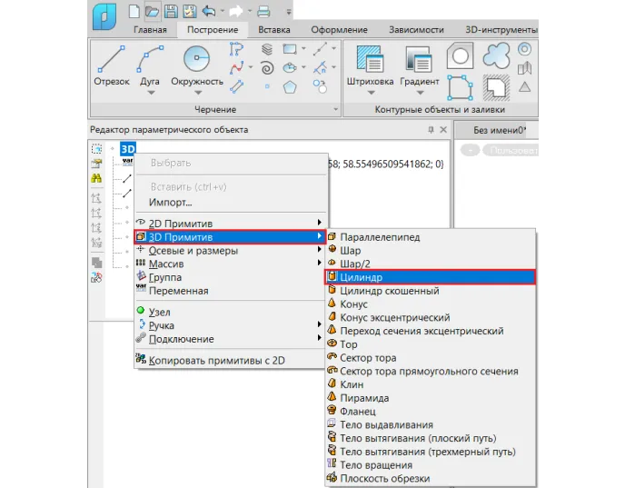The width and height of the screenshot is (625, 488).
Task: Choose Импорт... from context menu
Action: 230,203
